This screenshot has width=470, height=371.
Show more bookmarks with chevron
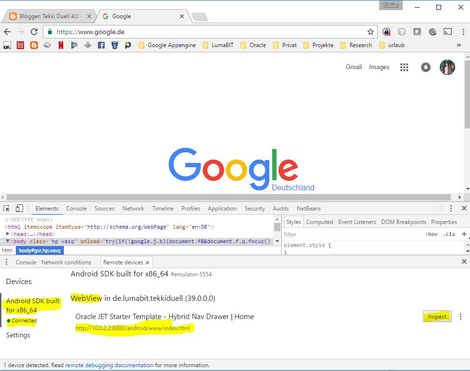coord(458,45)
